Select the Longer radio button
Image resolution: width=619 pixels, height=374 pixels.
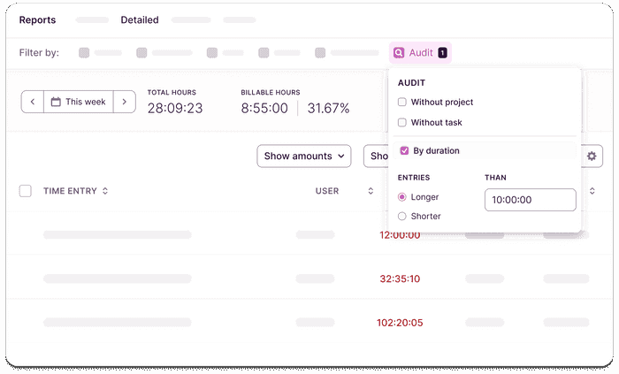coord(401,197)
